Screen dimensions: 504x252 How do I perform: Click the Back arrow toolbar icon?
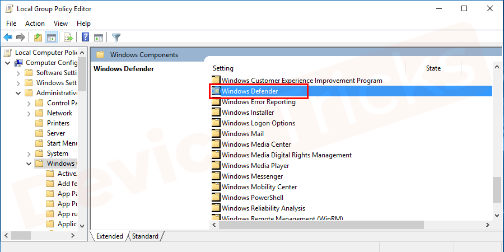[x=8, y=38]
